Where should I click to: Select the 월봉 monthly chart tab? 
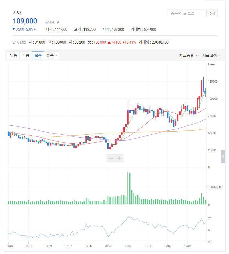pos(38,55)
